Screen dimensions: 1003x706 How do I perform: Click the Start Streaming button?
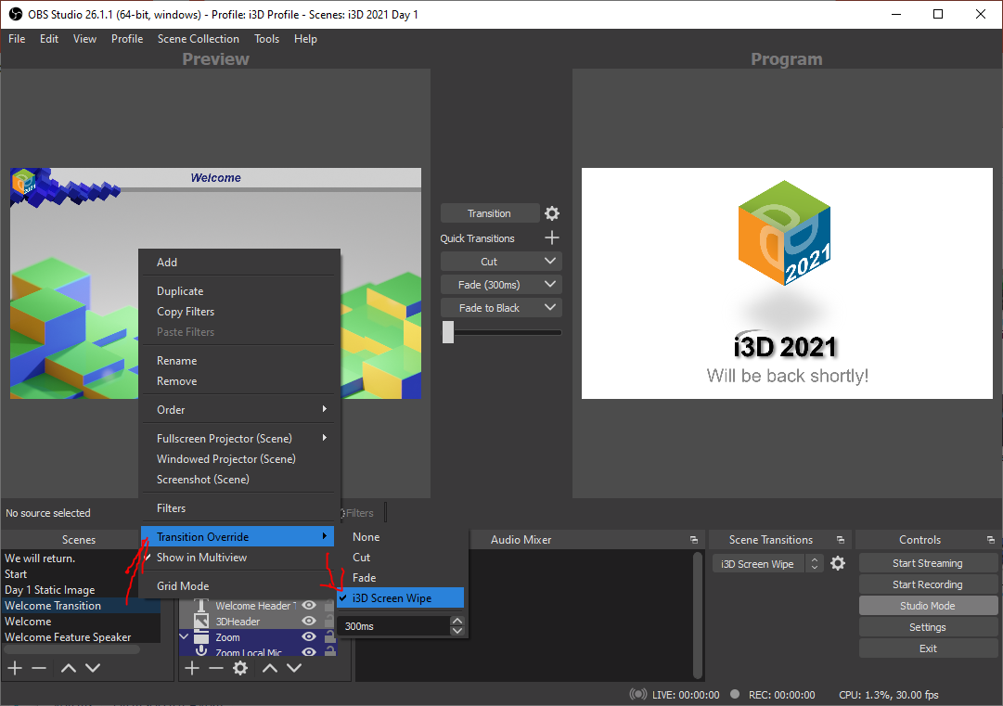coord(928,562)
